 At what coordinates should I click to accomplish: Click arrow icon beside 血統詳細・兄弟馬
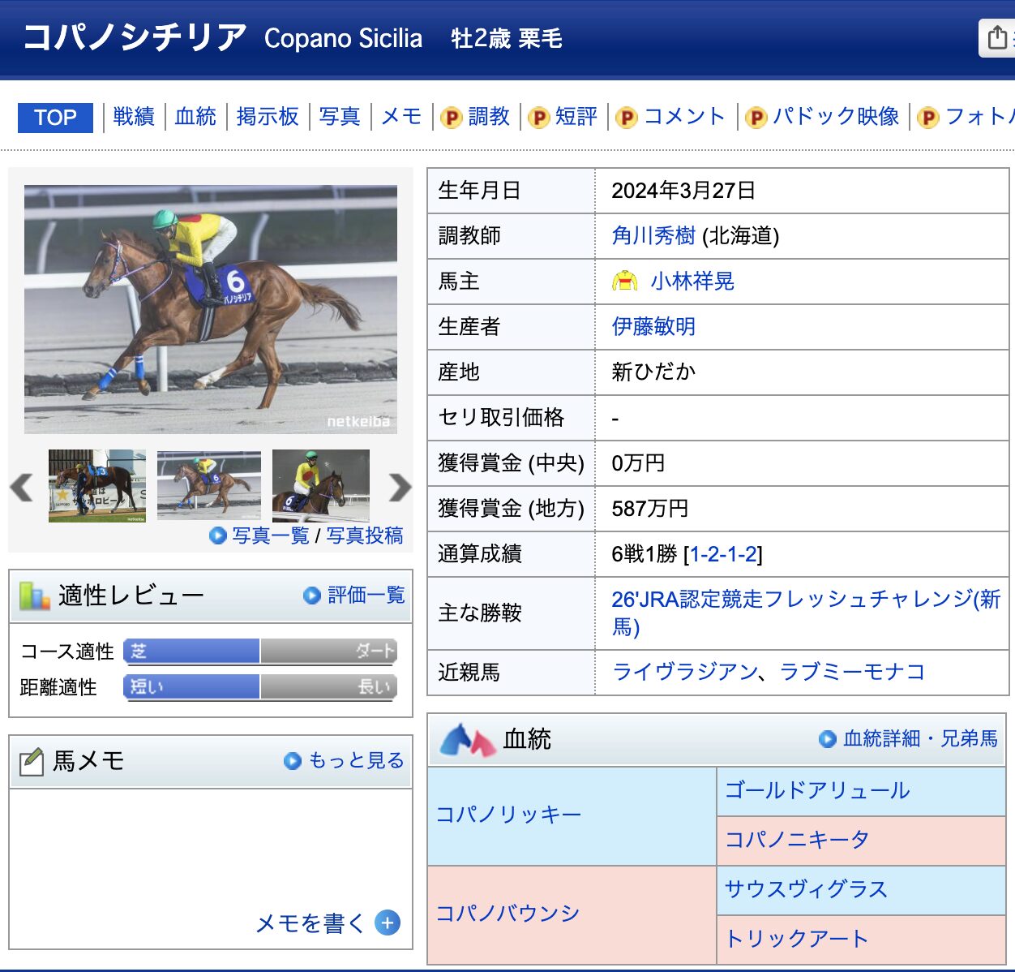tap(828, 738)
